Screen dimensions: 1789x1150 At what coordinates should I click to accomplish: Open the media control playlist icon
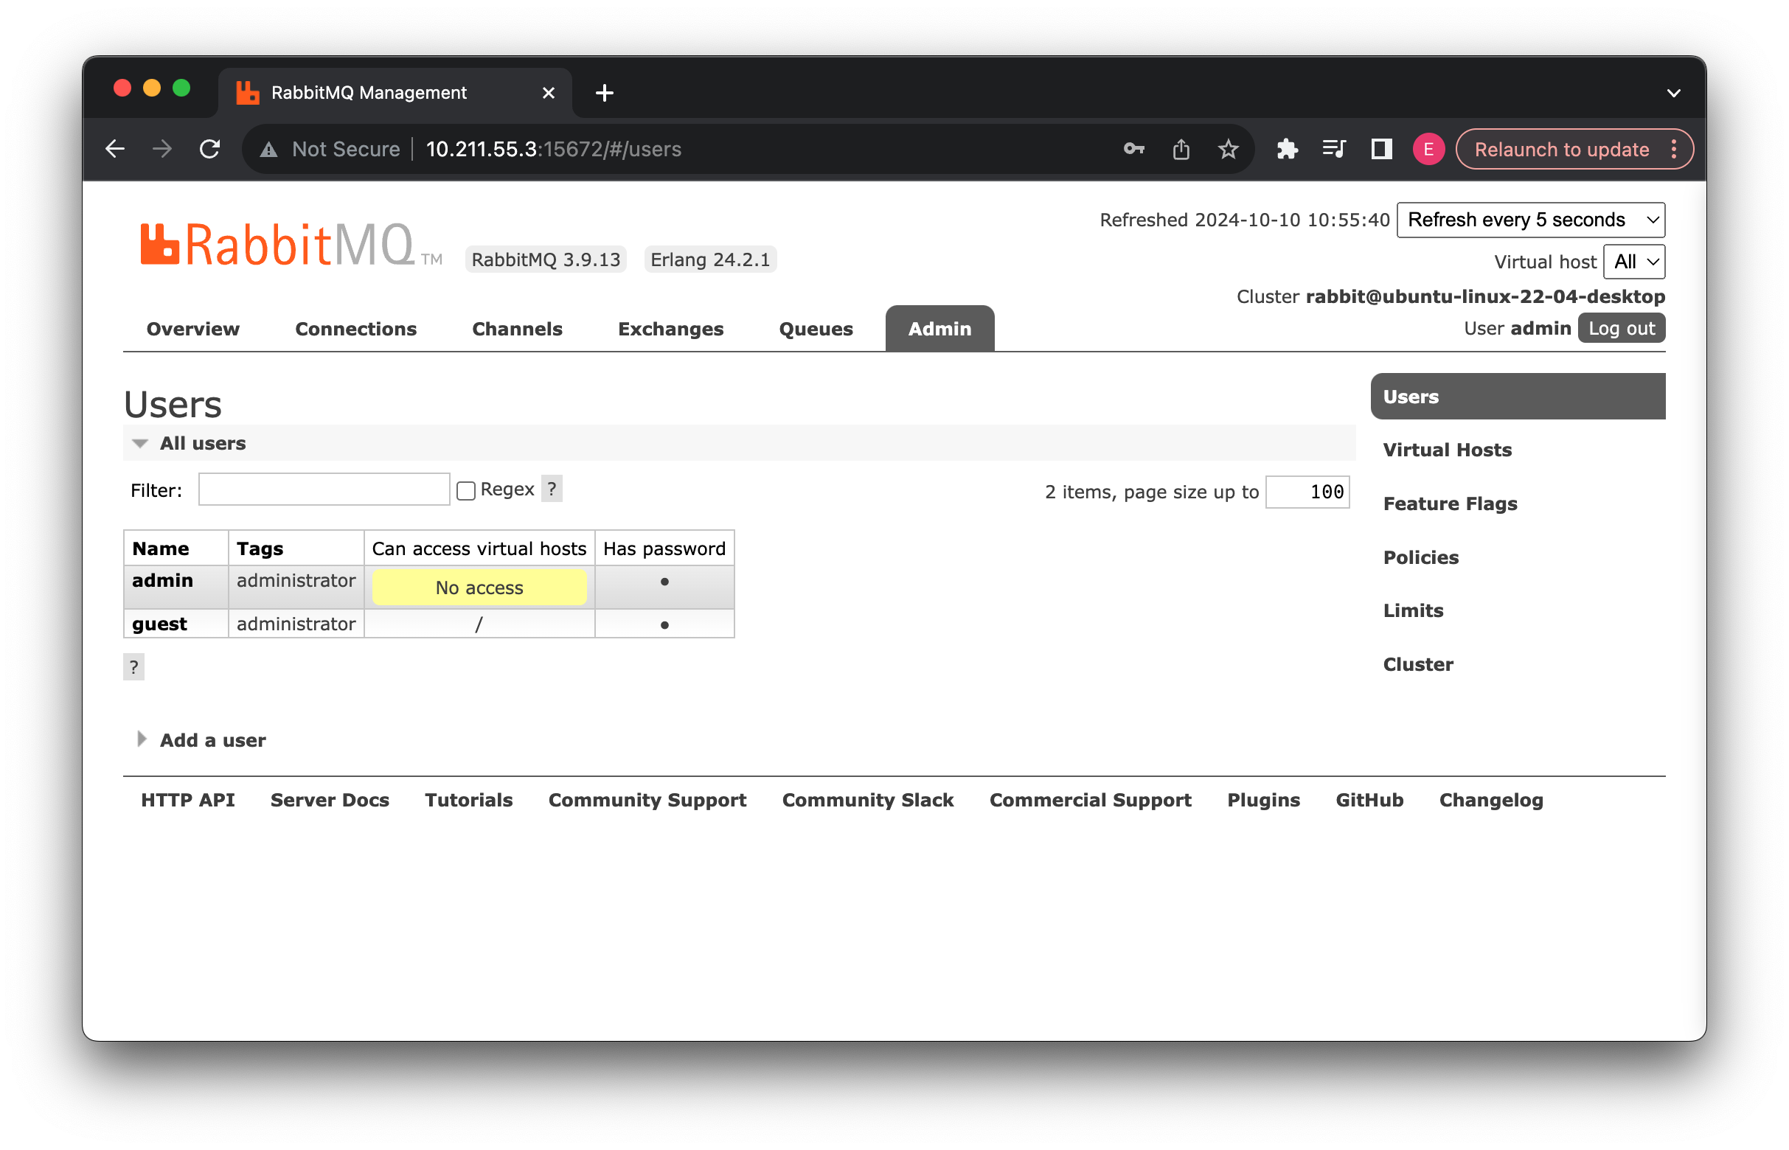point(1334,150)
